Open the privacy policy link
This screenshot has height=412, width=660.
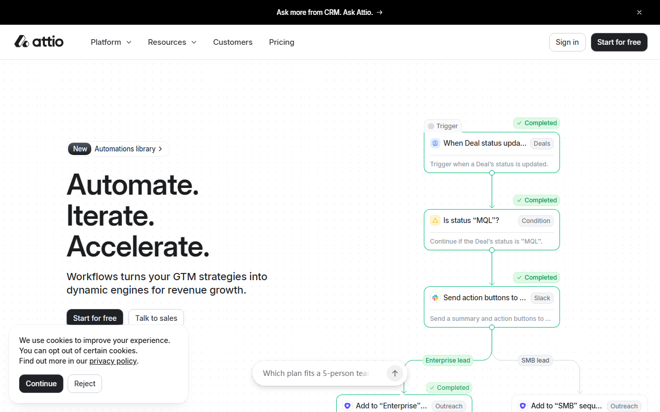(x=113, y=361)
